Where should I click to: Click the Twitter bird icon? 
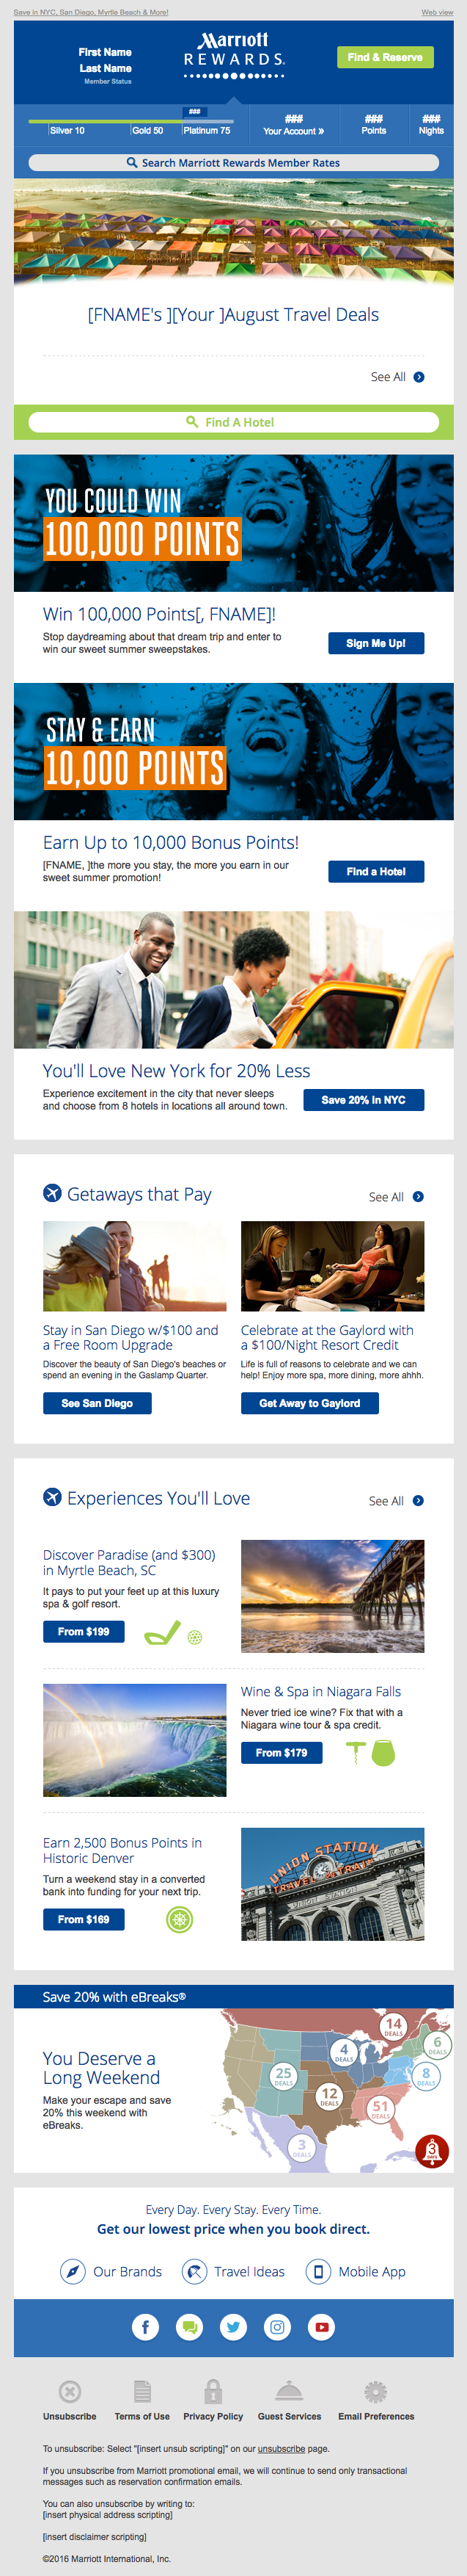coord(233,2326)
